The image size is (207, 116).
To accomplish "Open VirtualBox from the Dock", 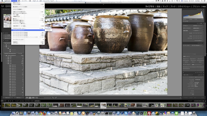I will tap(114, 113).
